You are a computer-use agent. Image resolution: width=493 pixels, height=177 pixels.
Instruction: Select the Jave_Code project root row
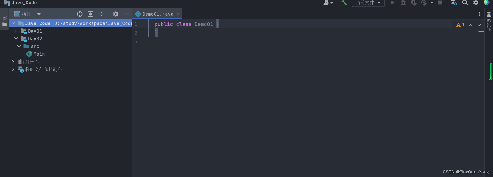tap(71, 23)
